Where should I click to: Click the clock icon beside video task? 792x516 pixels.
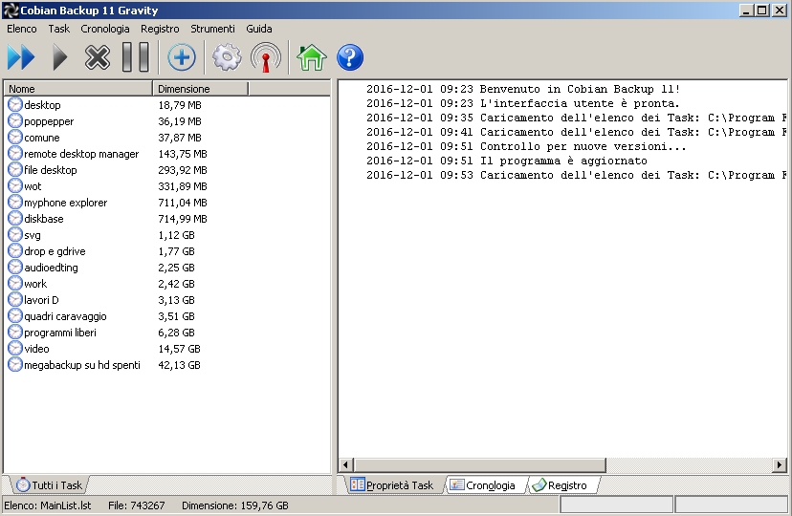15,349
